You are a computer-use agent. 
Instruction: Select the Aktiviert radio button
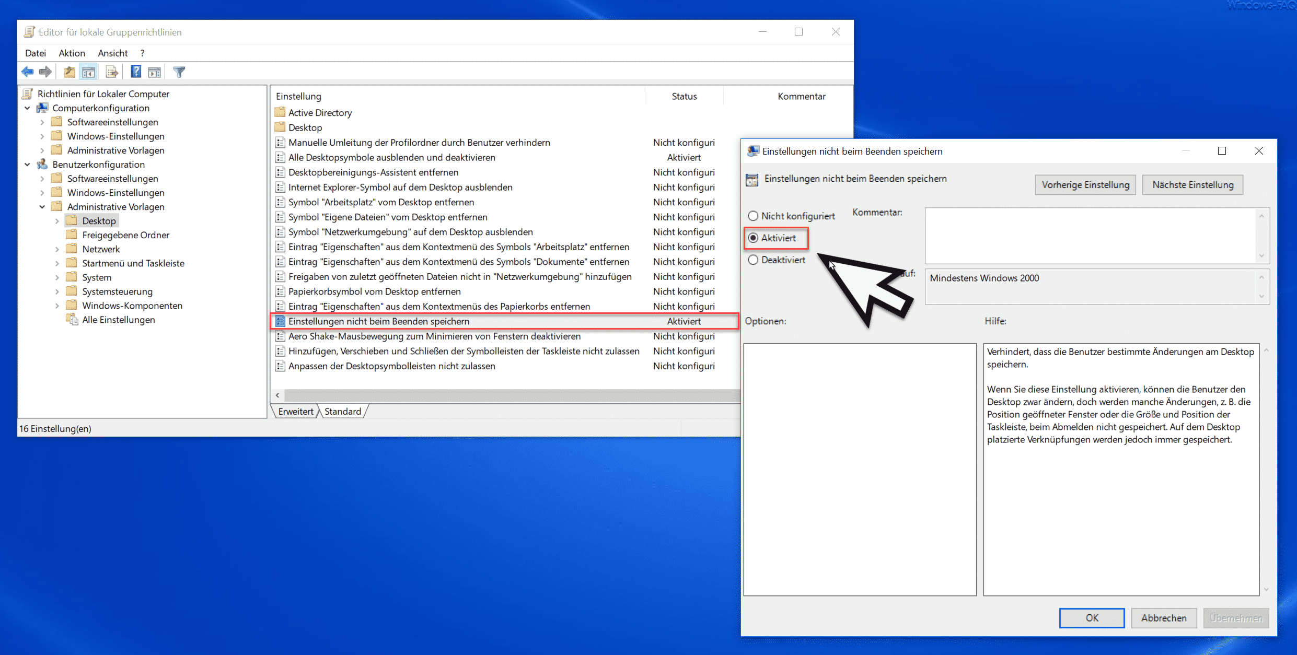click(x=753, y=238)
